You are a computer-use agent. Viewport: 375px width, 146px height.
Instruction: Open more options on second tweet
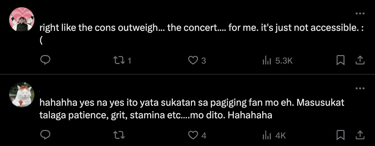pos(360,89)
